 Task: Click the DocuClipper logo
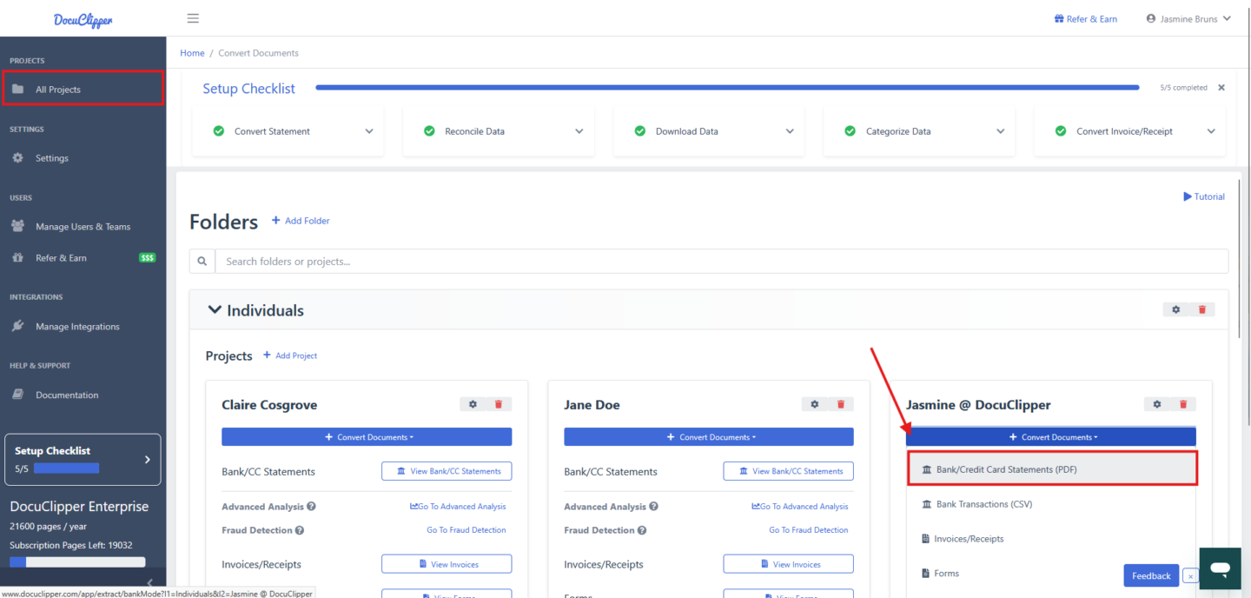coord(83,19)
